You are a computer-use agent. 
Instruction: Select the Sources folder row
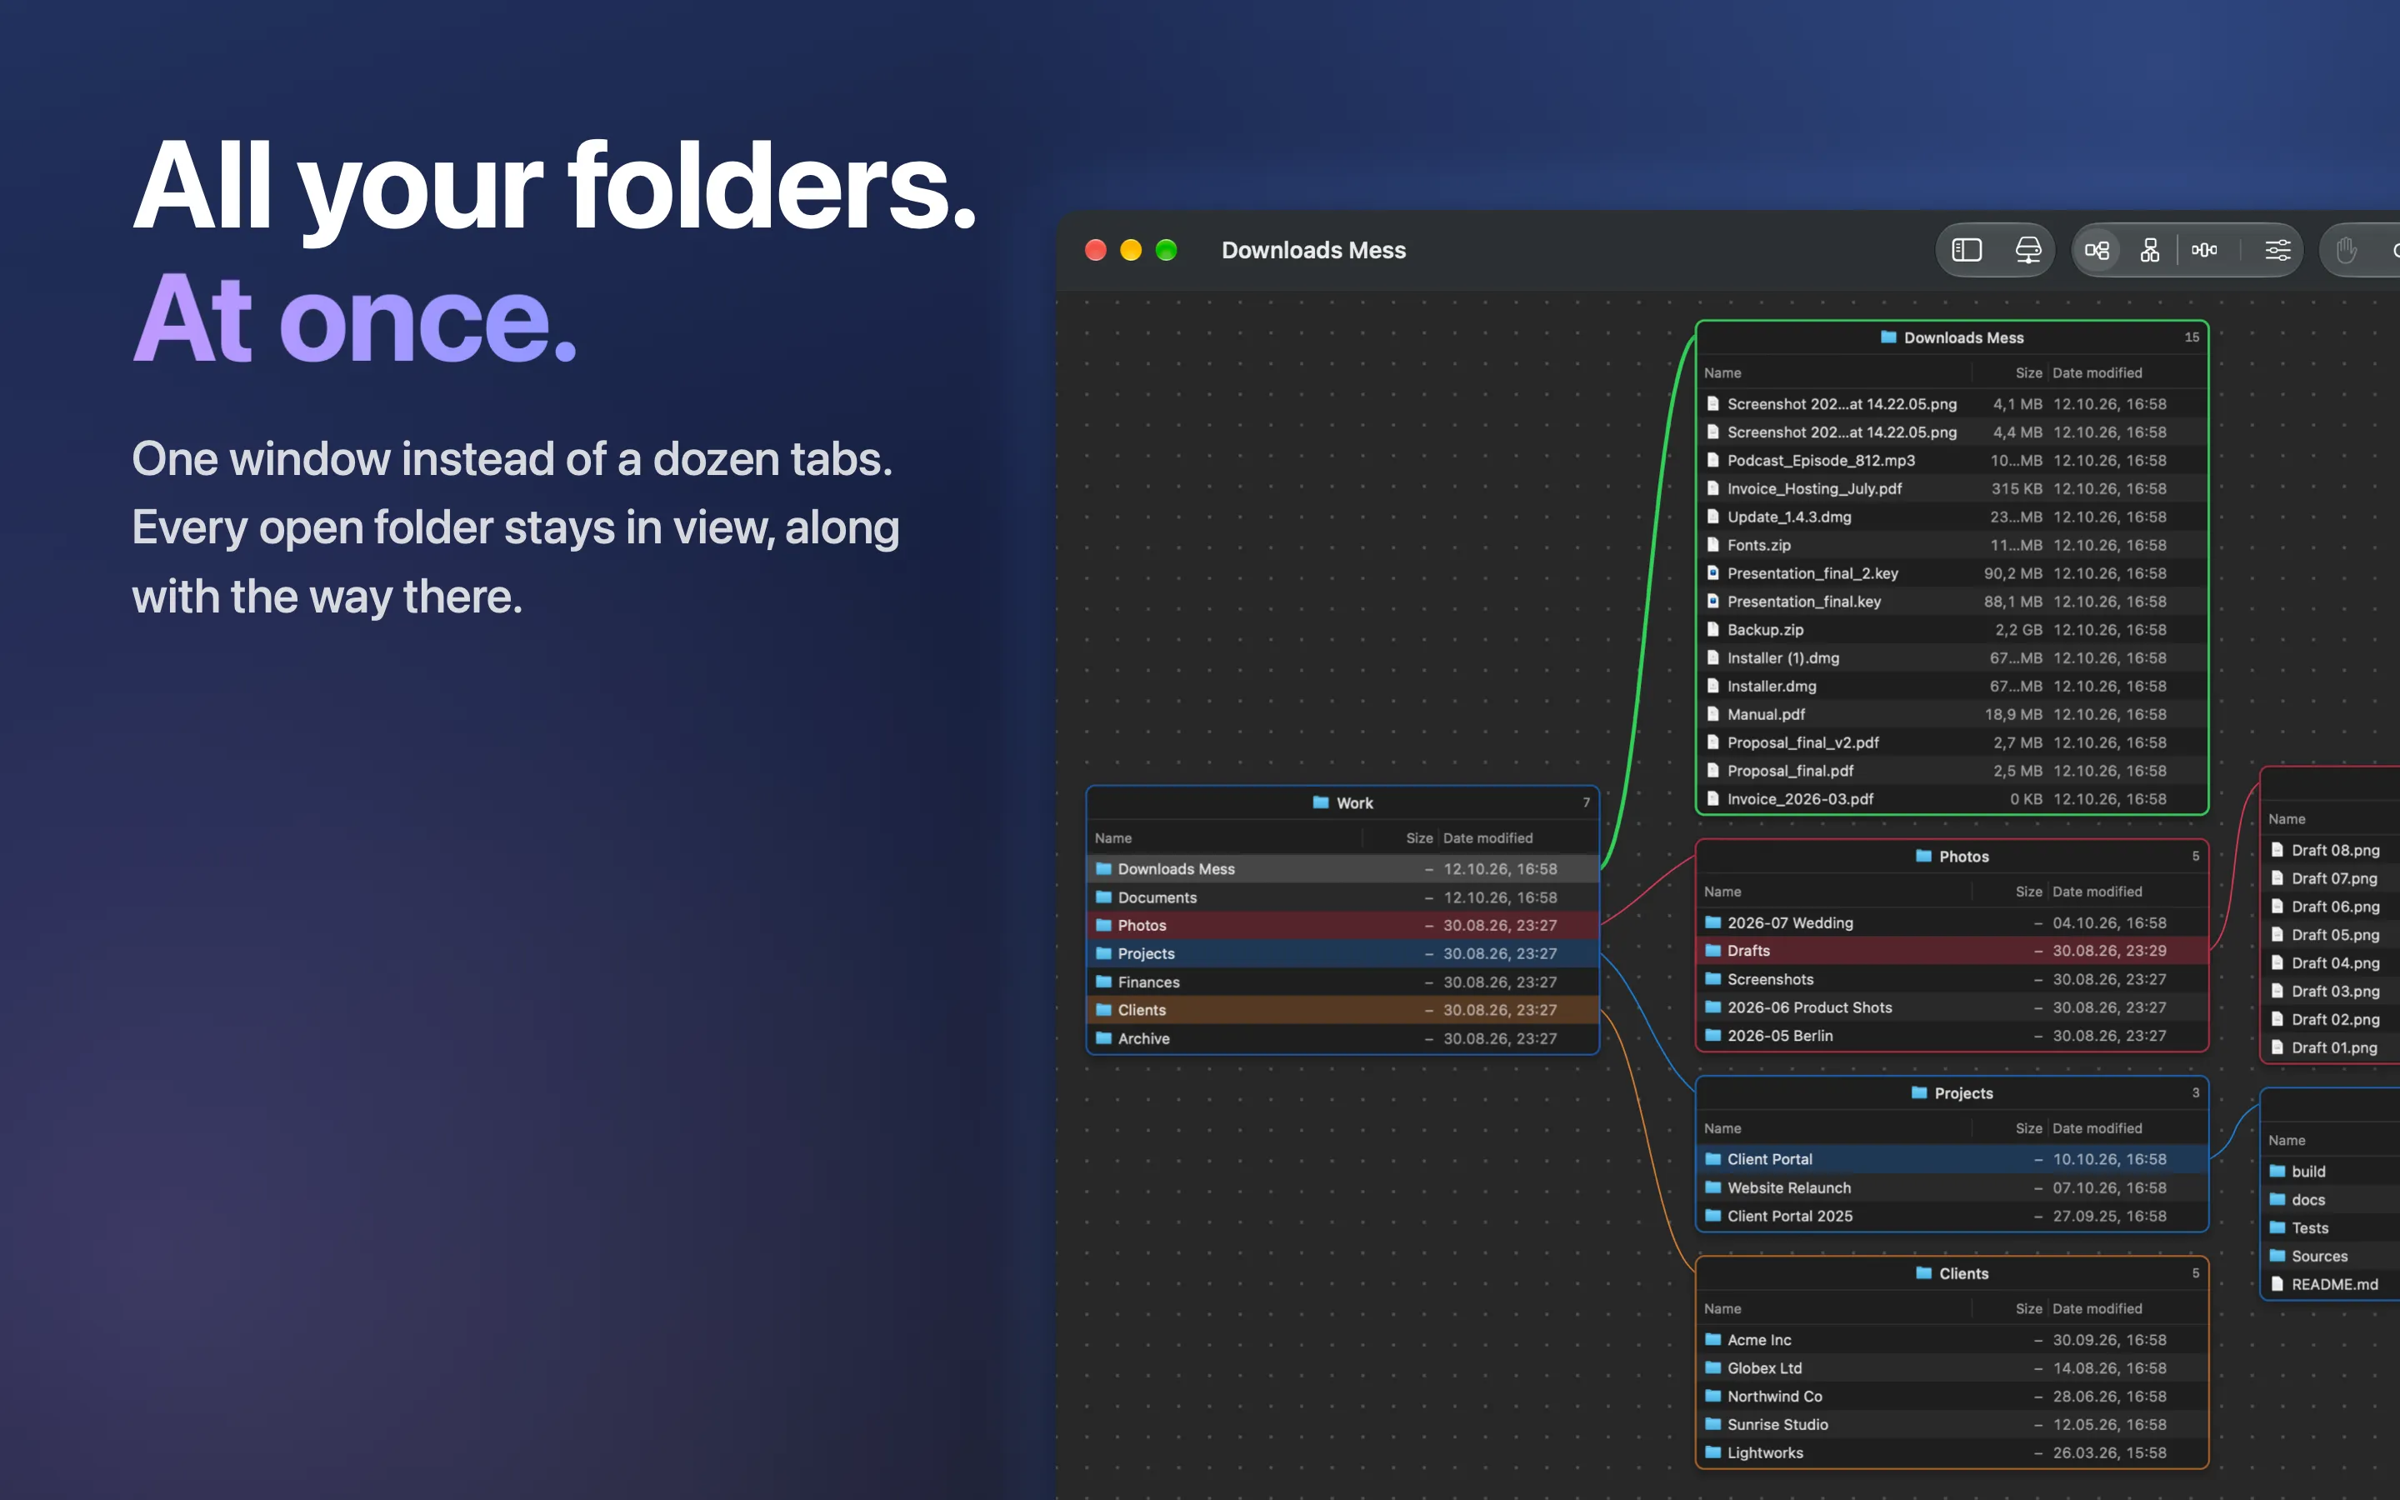2332,1256
